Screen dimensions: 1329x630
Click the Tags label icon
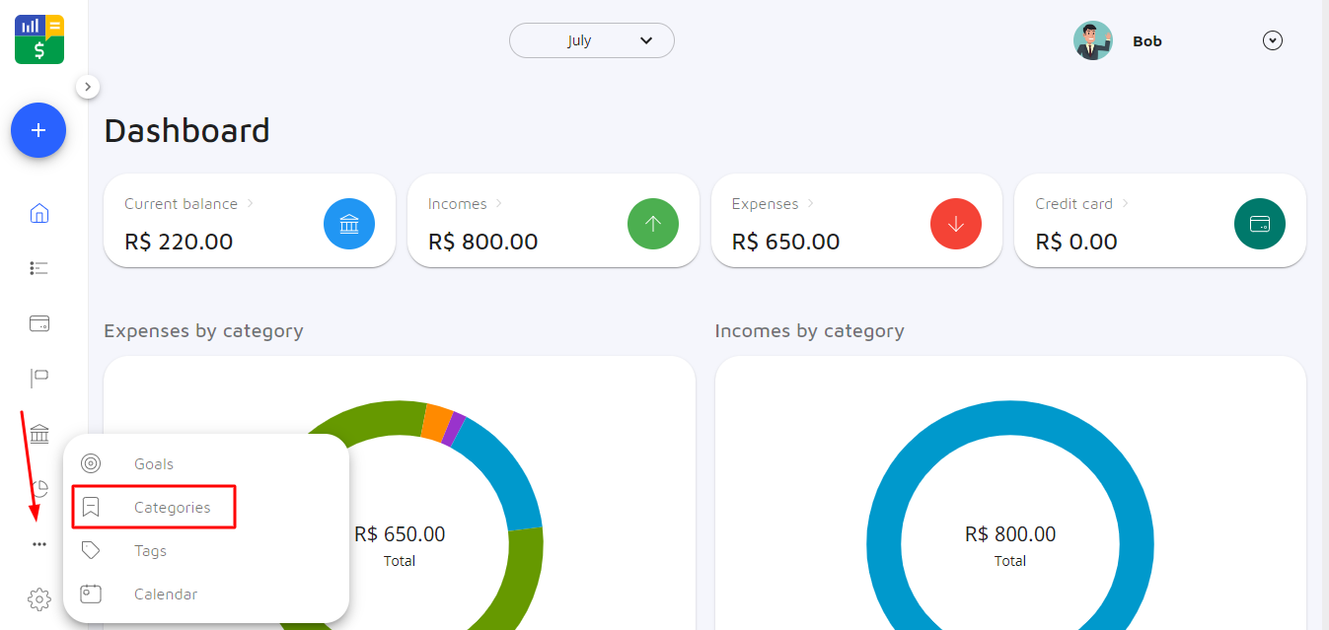91,550
